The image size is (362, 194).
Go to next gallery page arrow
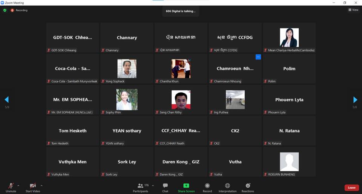click(355, 100)
